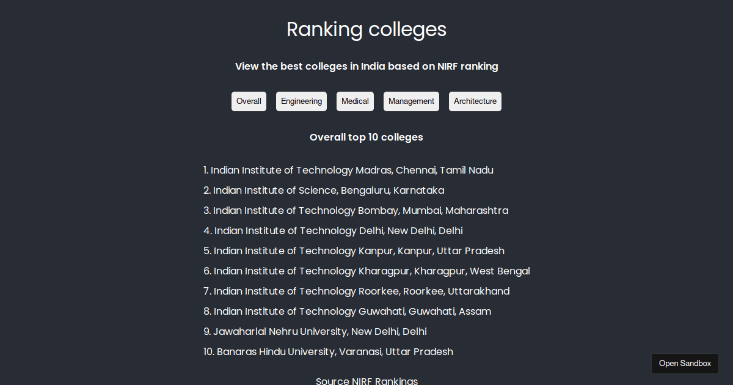Click the Open Sandbox button
733x385 pixels.
pos(685,363)
